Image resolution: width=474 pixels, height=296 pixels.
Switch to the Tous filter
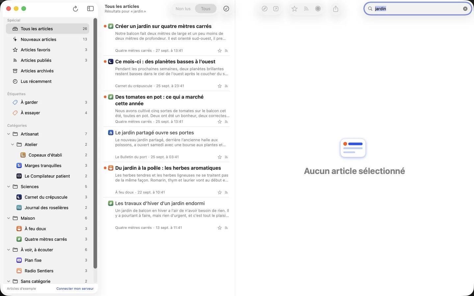click(x=206, y=9)
